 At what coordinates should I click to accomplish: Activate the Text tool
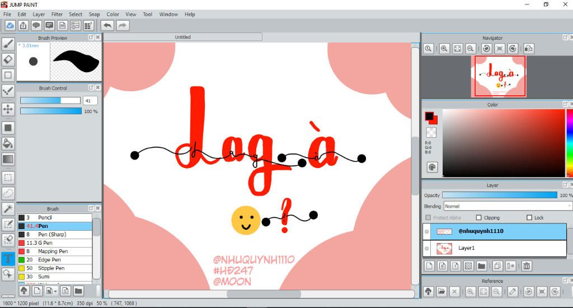pyautogui.click(x=8, y=259)
